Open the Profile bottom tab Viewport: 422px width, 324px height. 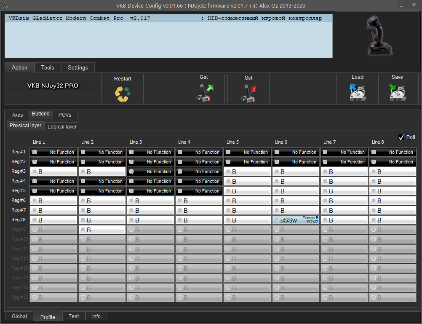(x=48, y=317)
